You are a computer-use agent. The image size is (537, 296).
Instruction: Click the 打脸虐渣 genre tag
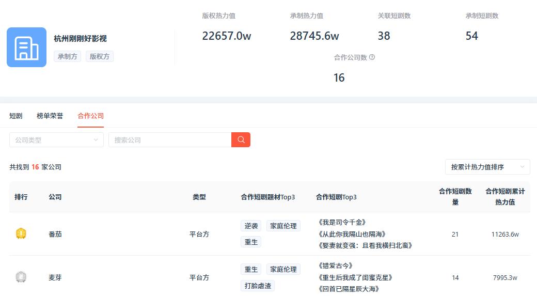(x=258, y=285)
